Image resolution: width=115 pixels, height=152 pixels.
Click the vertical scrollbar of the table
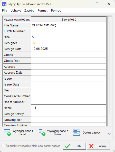point(110,68)
